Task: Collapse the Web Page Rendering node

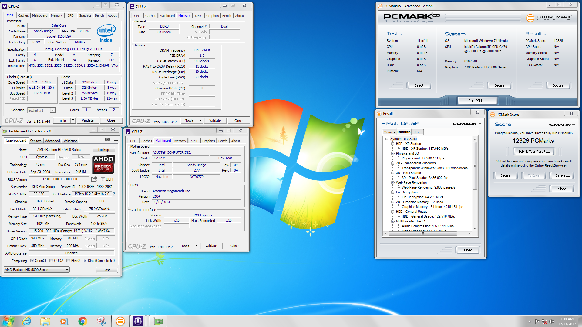Action: tap(393, 182)
